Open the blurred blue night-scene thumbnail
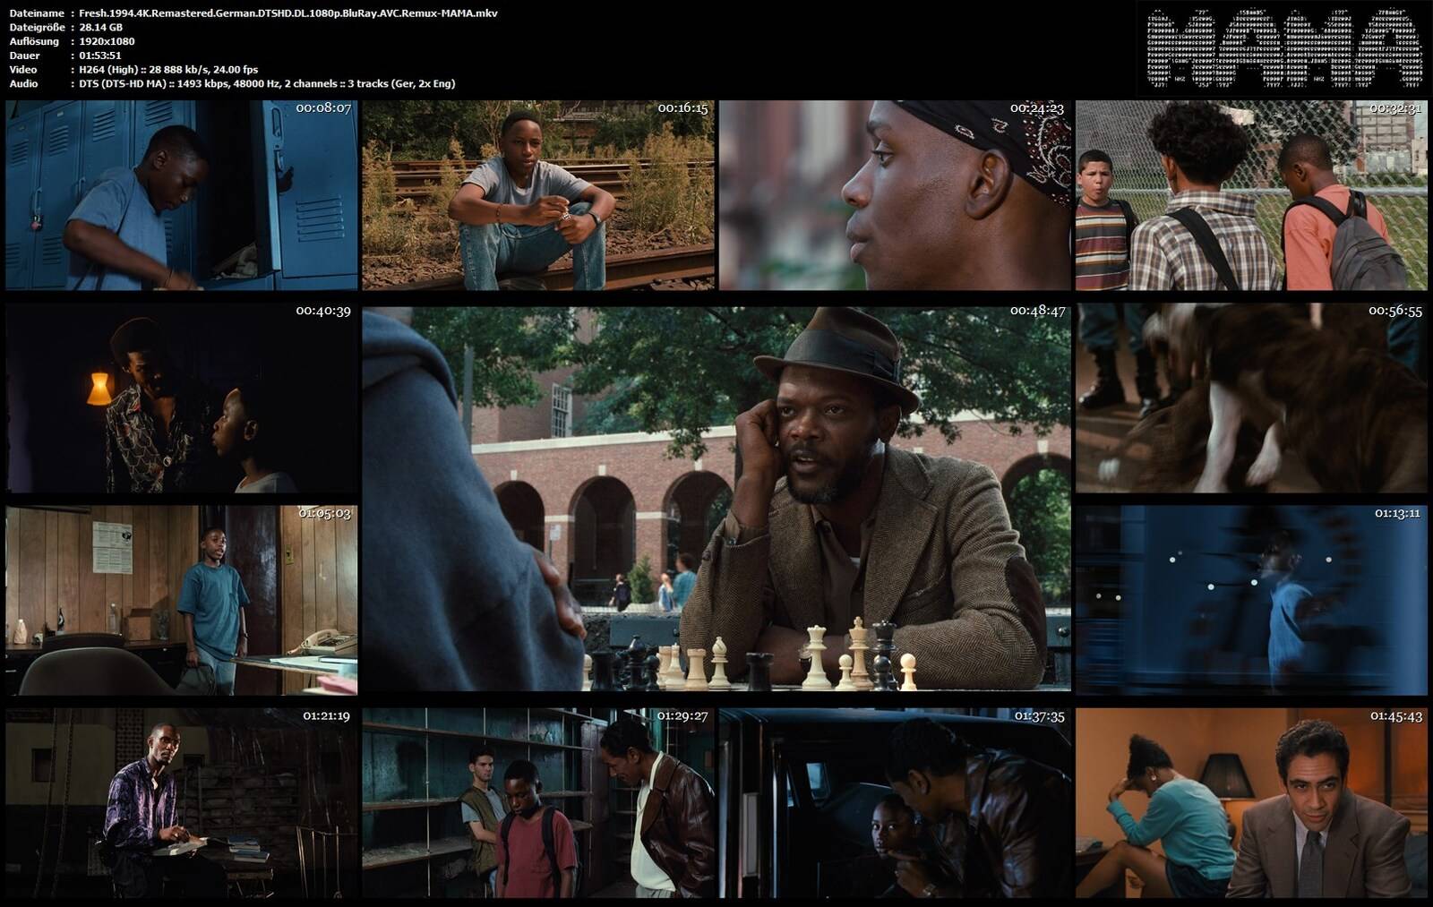Image resolution: width=1433 pixels, height=907 pixels. coord(1251,601)
